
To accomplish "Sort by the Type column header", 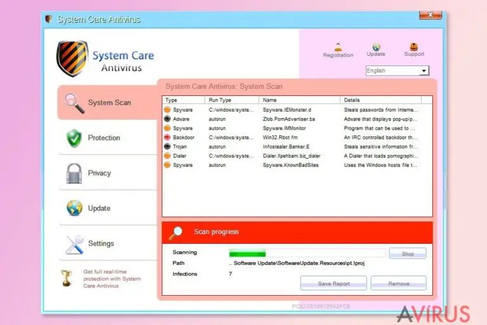I will 183,100.
